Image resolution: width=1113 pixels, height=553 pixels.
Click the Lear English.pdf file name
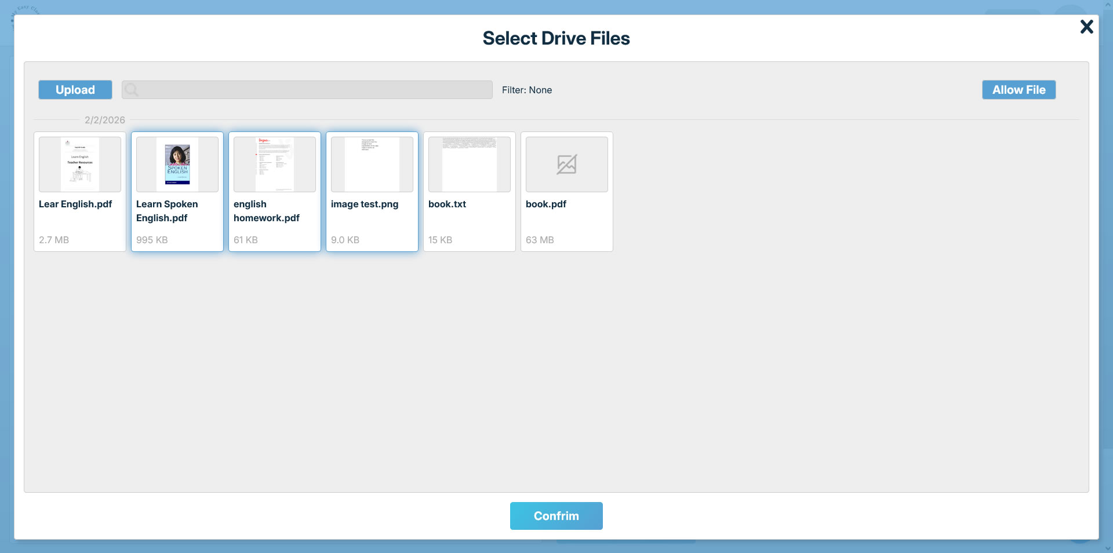75,204
